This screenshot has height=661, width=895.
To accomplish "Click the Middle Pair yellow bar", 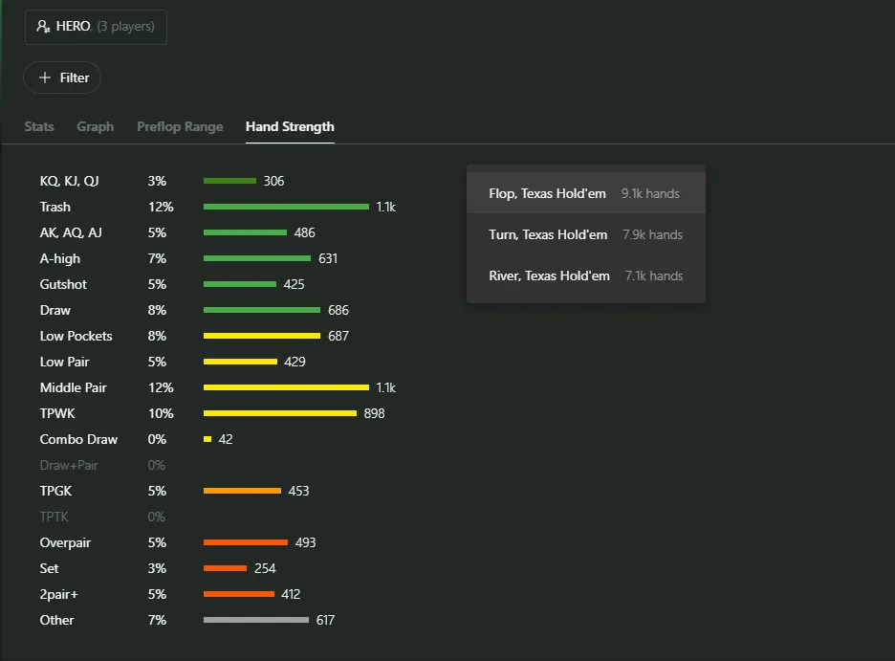I will (x=286, y=387).
